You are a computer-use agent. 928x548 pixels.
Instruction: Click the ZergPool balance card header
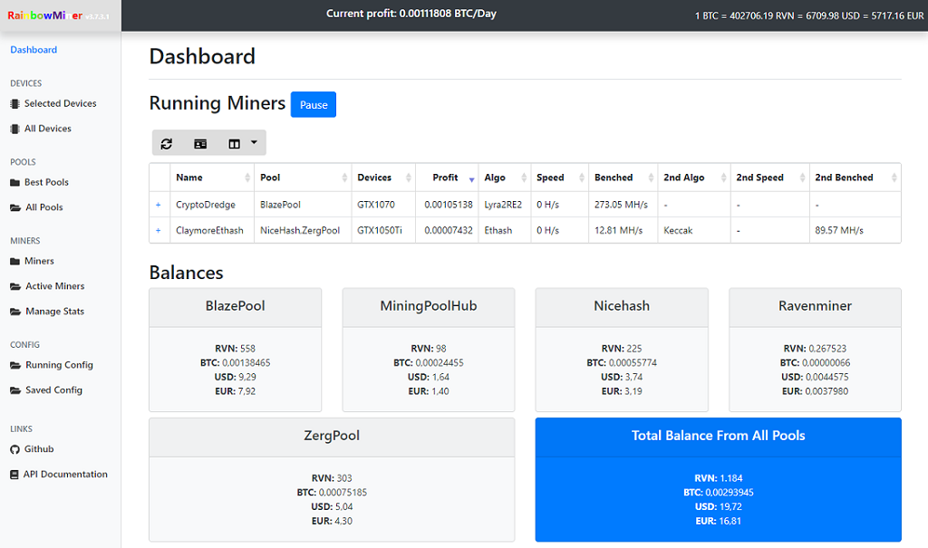click(x=332, y=437)
